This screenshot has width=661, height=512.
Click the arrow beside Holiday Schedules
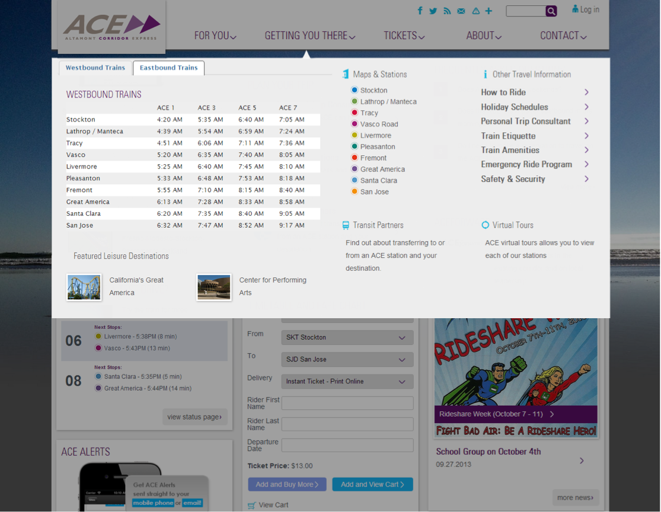(586, 107)
